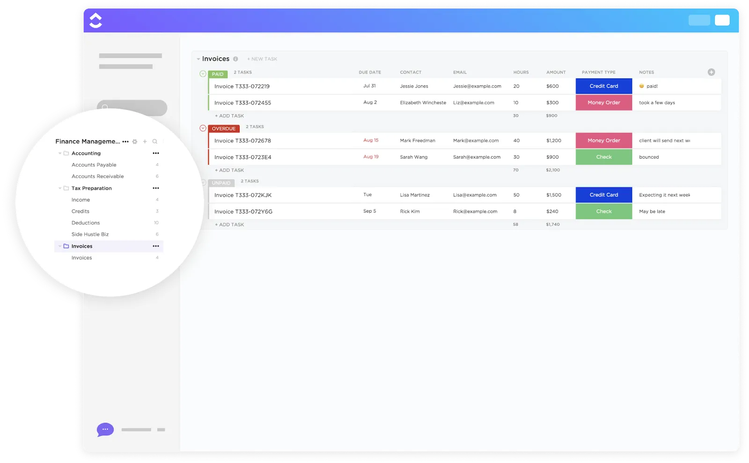Add a column with plus icon
This screenshot has height=463, width=749.
pyautogui.click(x=711, y=72)
